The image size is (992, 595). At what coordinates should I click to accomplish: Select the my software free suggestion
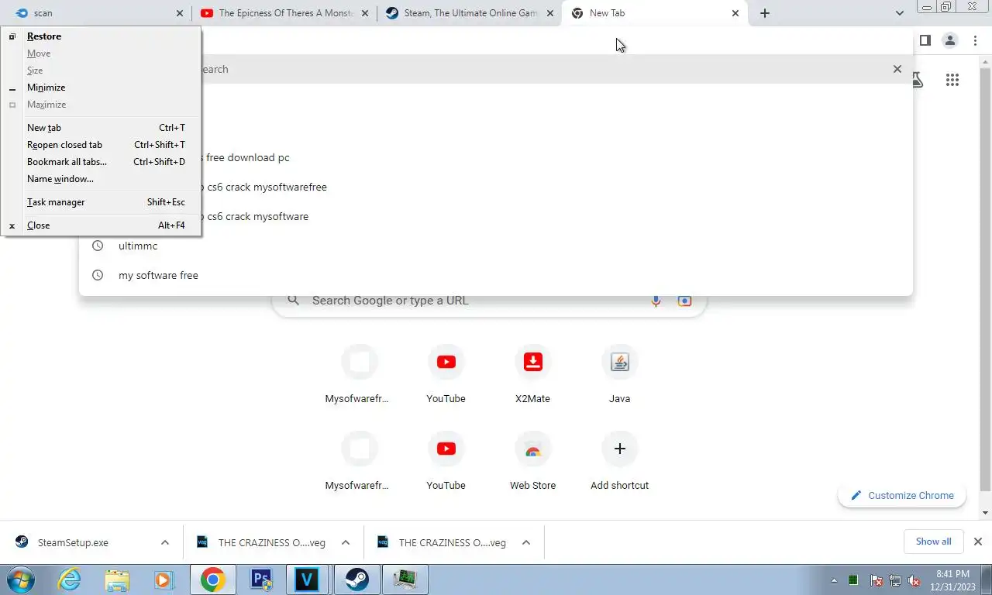coord(496,275)
